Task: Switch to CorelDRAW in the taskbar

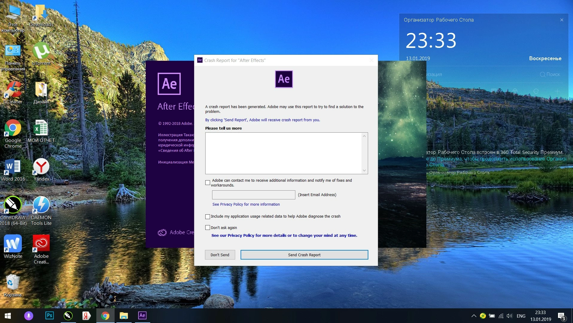Action: coord(68,316)
